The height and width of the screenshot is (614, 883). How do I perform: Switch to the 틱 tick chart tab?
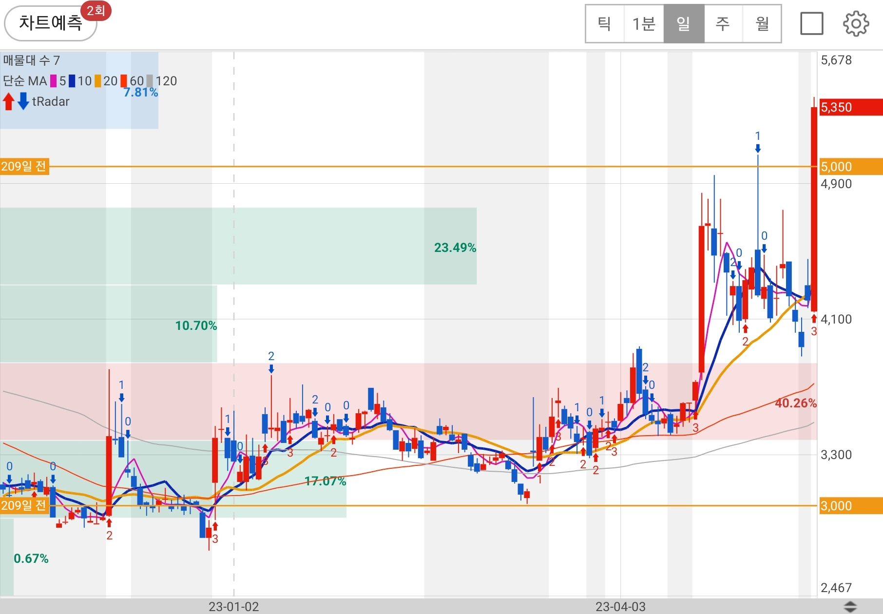click(605, 23)
